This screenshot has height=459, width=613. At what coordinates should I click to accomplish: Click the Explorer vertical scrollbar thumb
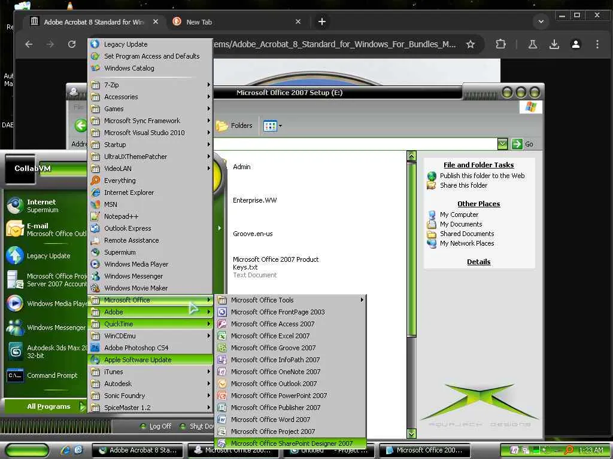(411, 249)
